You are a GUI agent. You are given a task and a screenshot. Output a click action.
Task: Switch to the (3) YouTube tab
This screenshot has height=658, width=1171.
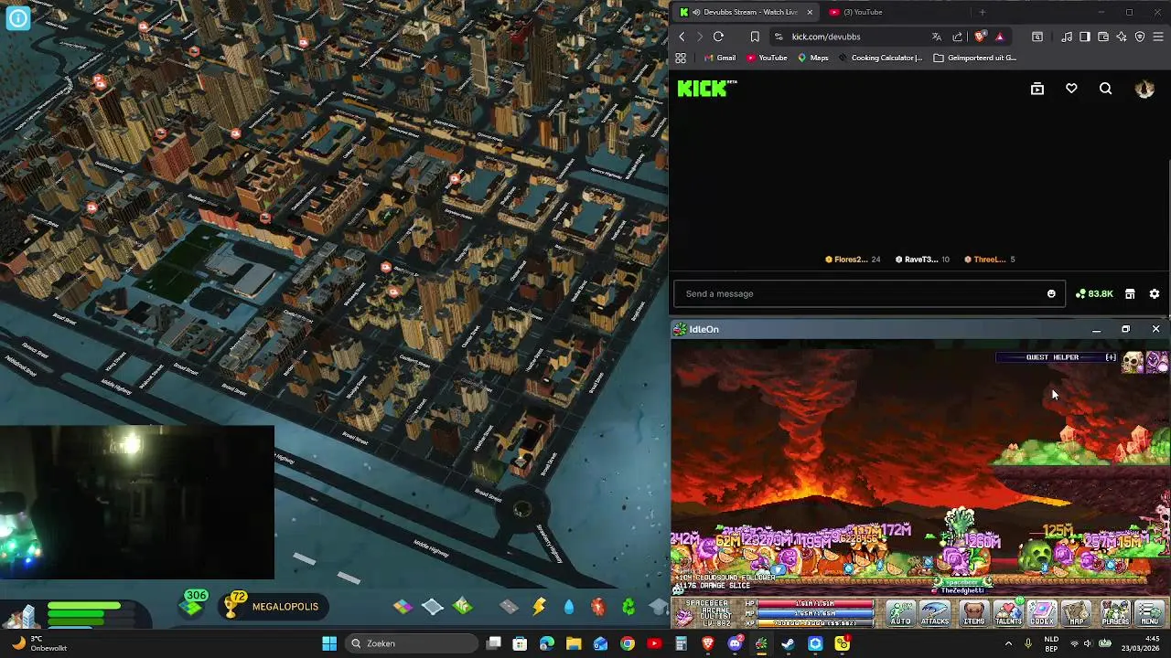tap(862, 12)
